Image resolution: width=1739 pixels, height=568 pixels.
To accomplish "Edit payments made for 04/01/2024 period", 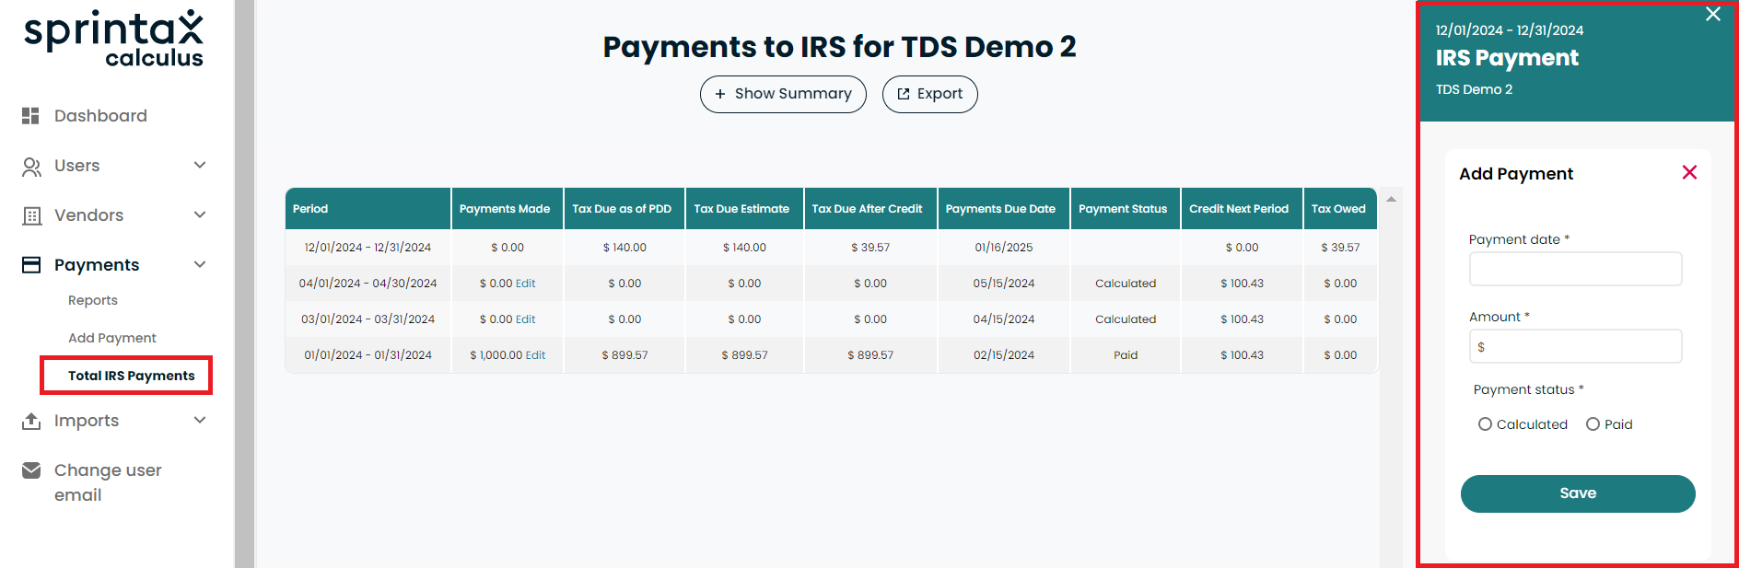I will [525, 284].
